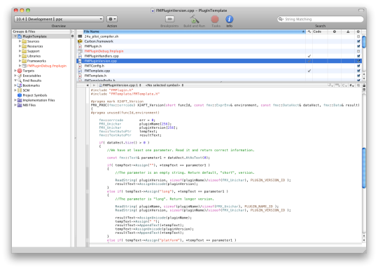
Task: Expand the Frameworks folder
Action: 20,61
